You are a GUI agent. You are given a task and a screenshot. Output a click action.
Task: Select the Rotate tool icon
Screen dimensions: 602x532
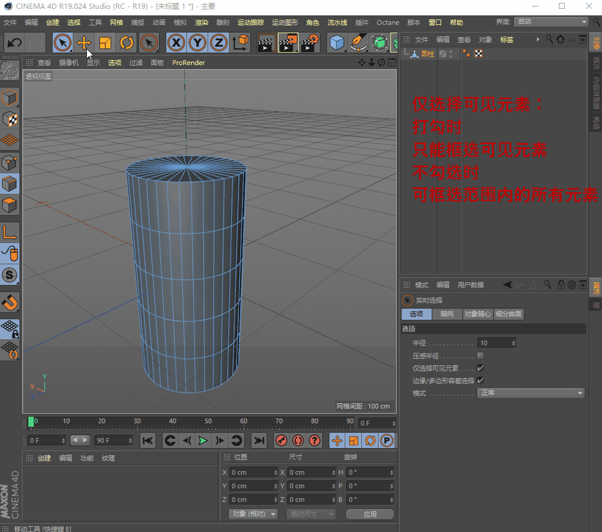click(x=127, y=43)
